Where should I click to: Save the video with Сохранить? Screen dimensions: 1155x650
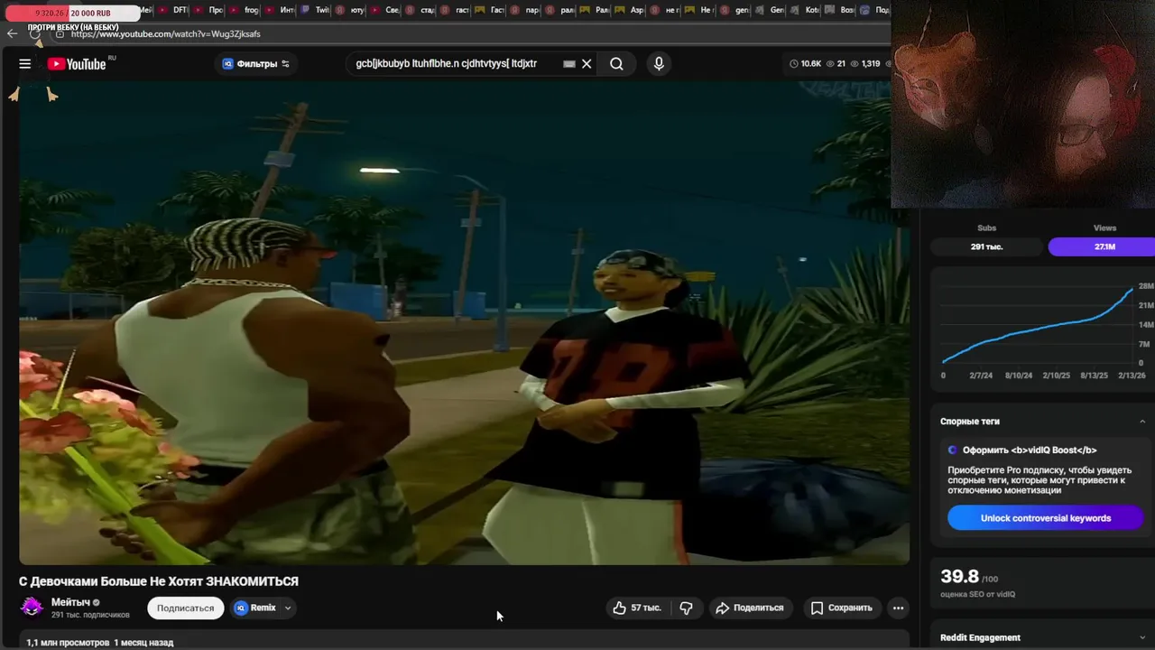(841, 608)
